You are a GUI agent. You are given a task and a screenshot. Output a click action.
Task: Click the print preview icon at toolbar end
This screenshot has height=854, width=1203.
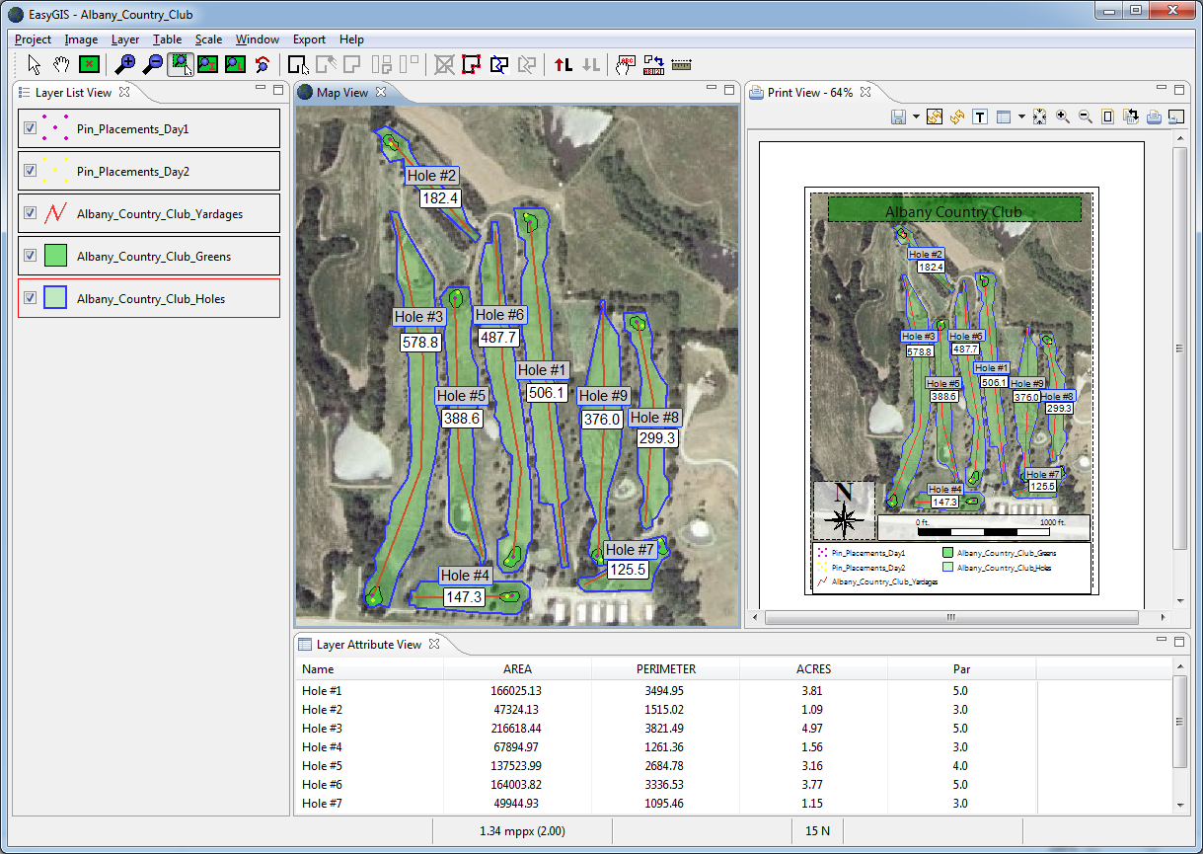coord(1175,116)
